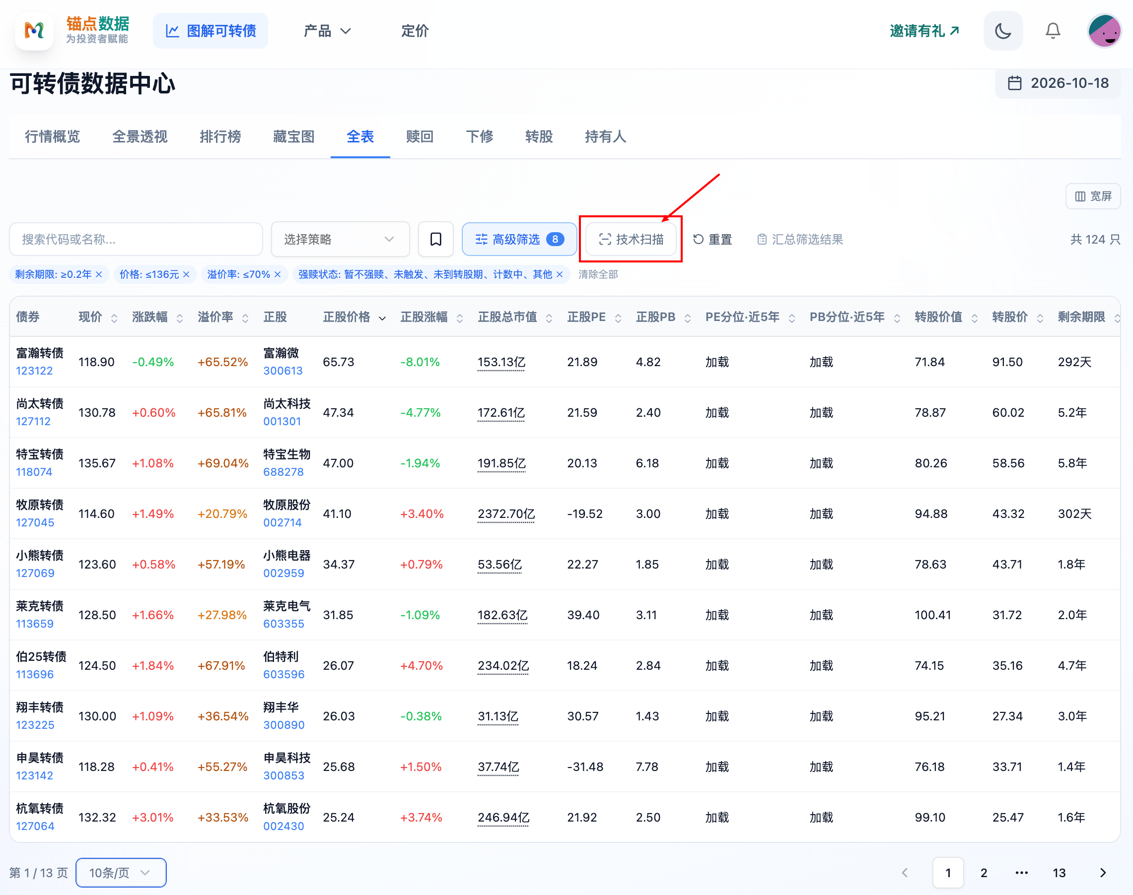This screenshot has height=895, width=1133.
Task: Open the notifications bell
Action: (x=1053, y=31)
